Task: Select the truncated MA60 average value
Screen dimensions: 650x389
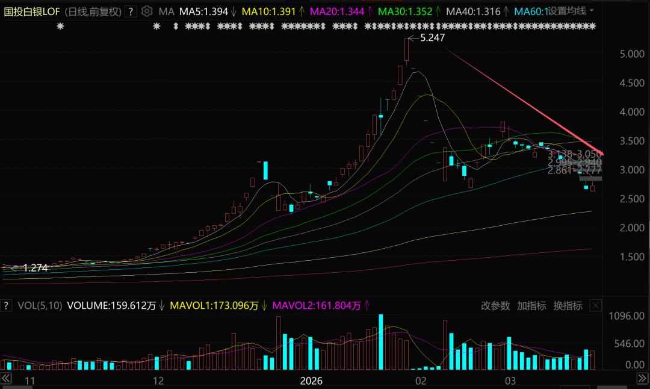Action: [531, 11]
